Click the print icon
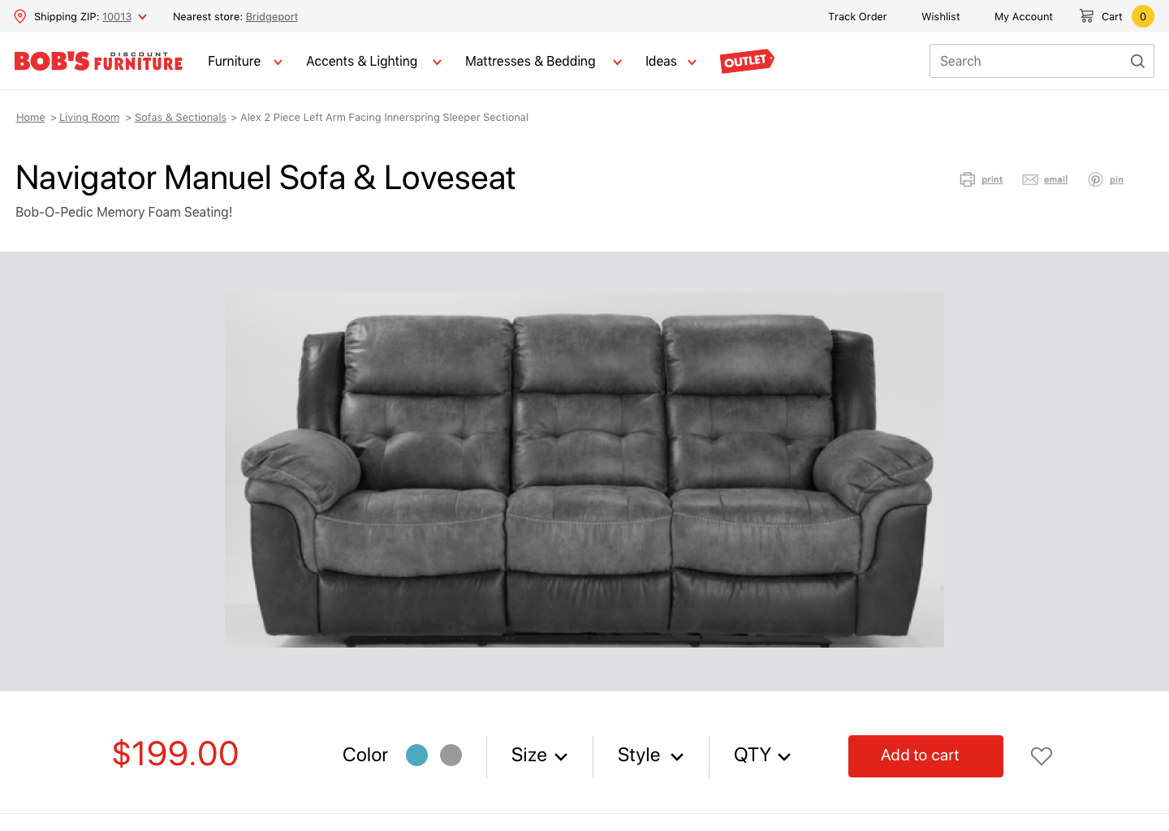Viewport: 1169px width, 831px height. pyautogui.click(x=967, y=179)
